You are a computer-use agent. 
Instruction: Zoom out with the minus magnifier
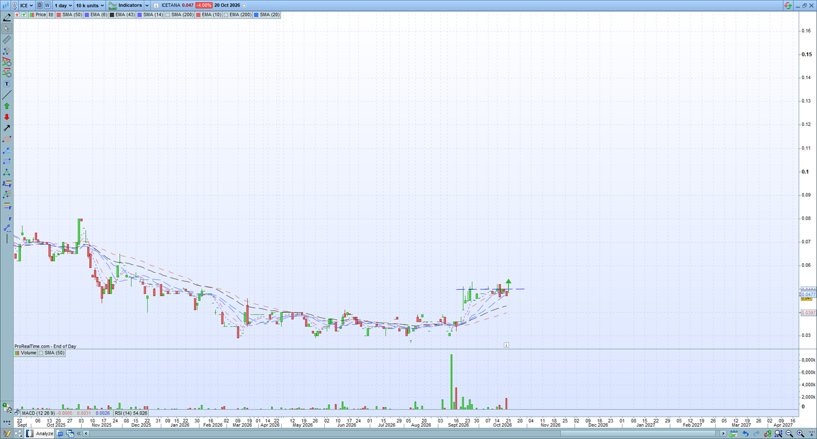[790, 434]
